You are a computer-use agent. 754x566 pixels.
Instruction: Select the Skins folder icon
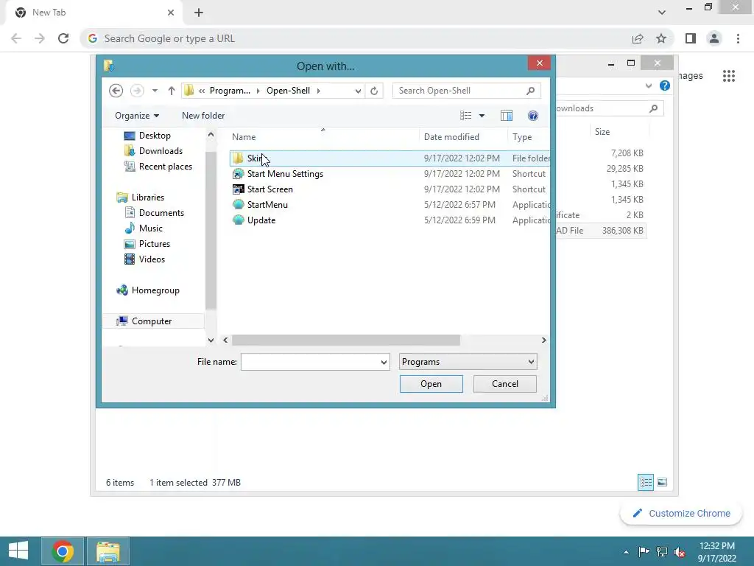click(238, 158)
